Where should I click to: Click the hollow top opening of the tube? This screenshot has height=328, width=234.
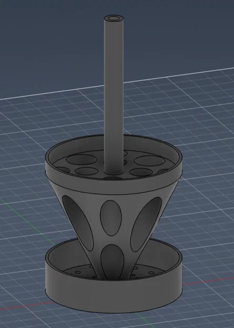pyautogui.click(x=114, y=18)
